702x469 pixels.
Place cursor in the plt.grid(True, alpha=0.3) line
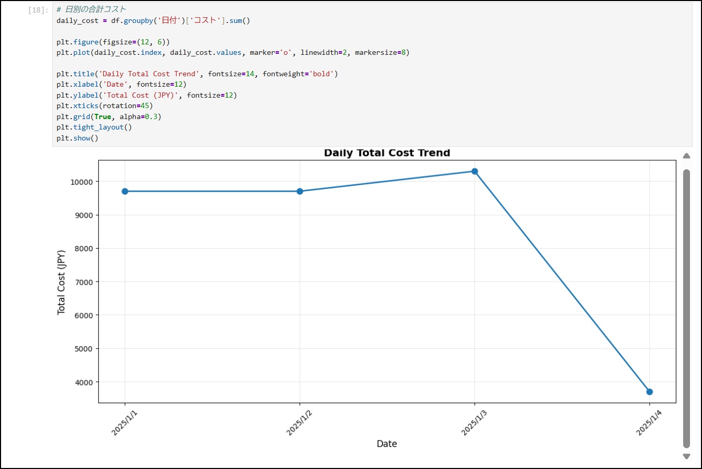point(109,116)
